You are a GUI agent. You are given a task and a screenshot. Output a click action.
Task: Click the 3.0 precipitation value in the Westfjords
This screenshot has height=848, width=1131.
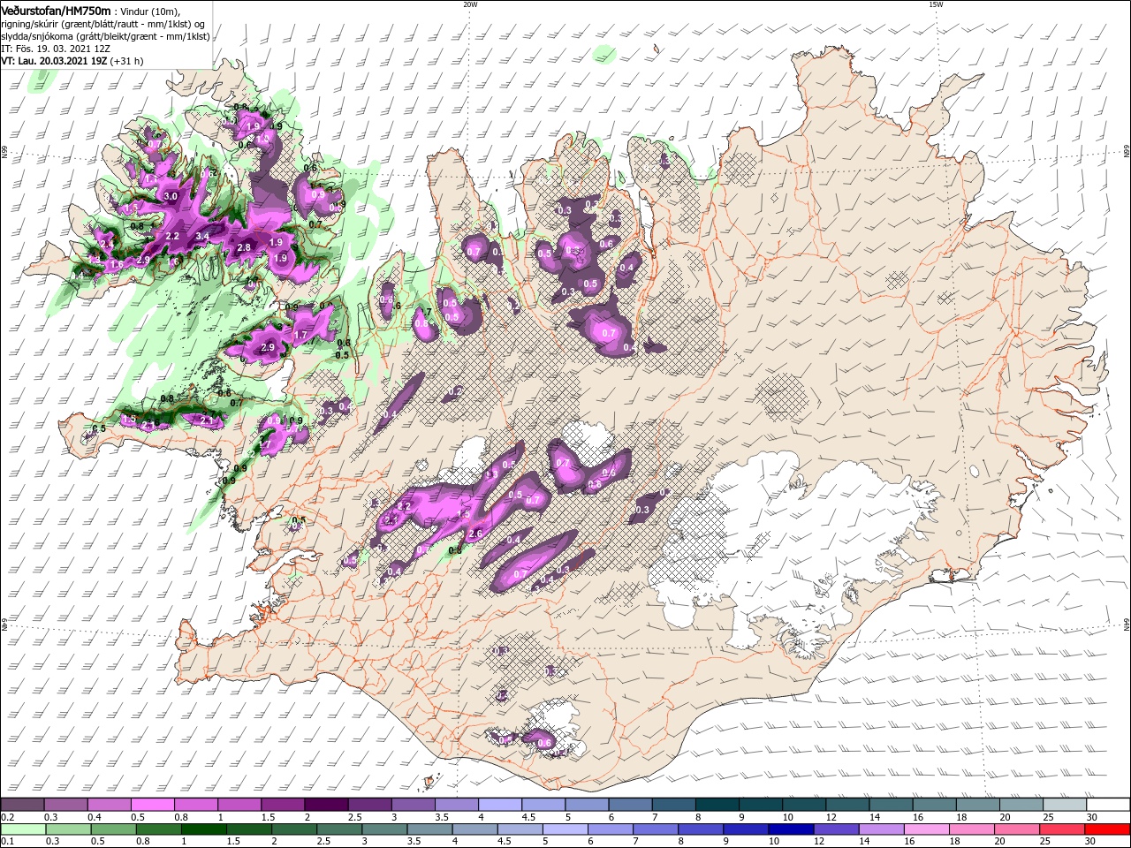[171, 196]
